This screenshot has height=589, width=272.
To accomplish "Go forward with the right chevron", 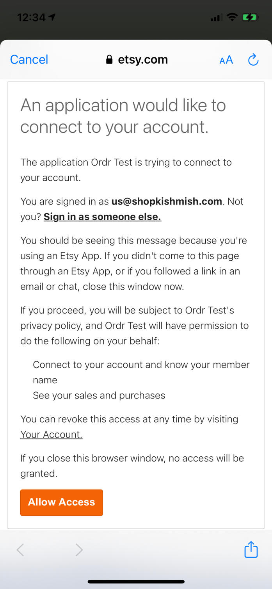I will point(79,550).
